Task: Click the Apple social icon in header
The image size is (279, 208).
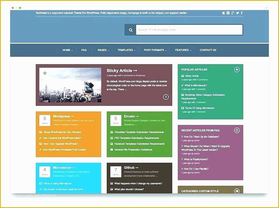Action: 223,13
